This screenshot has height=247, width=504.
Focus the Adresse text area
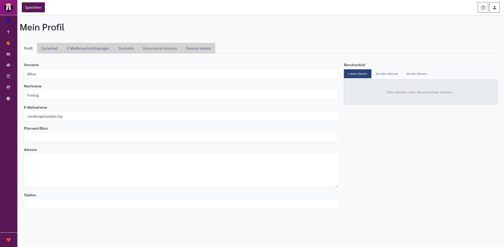coord(181,171)
